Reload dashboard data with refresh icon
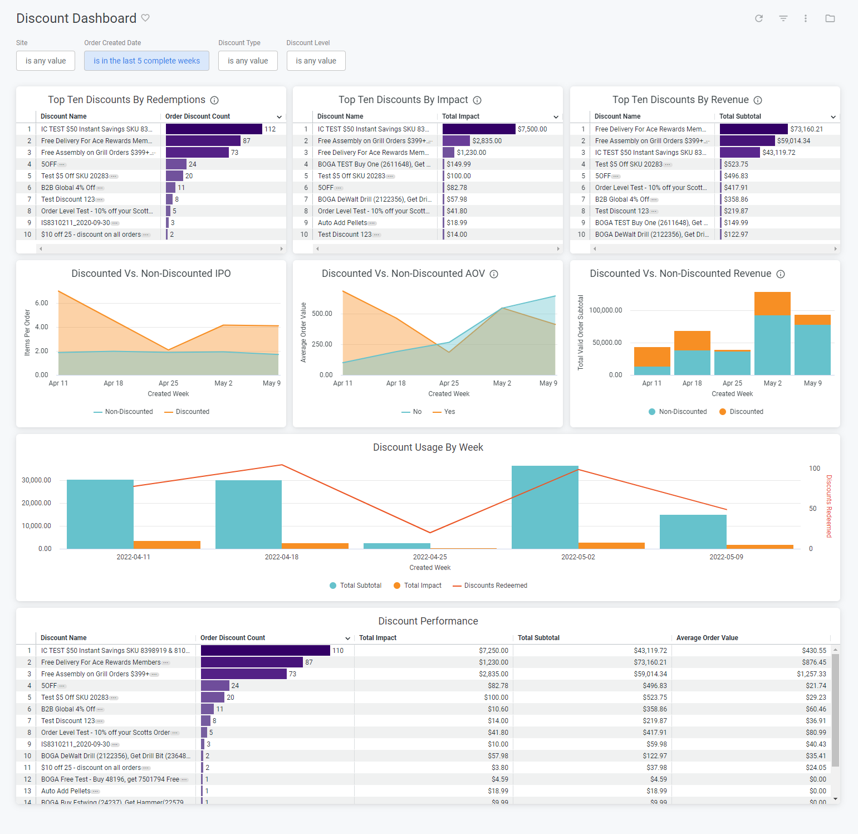 click(759, 18)
